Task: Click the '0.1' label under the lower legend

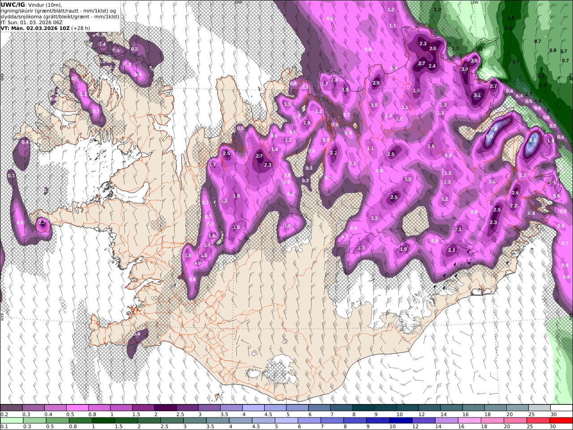Action: [4, 426]
